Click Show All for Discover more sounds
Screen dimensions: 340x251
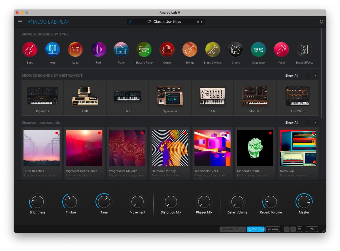click(292, 123)
